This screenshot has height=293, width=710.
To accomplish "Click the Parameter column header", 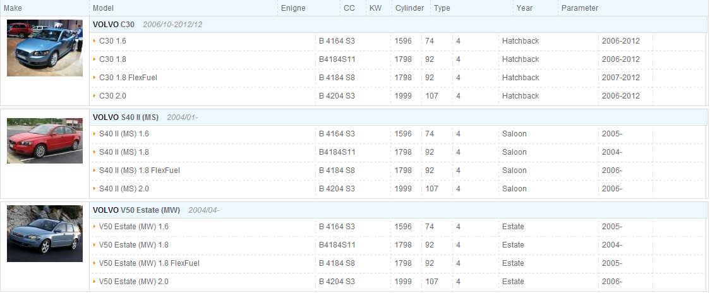I will coord(580,8).
